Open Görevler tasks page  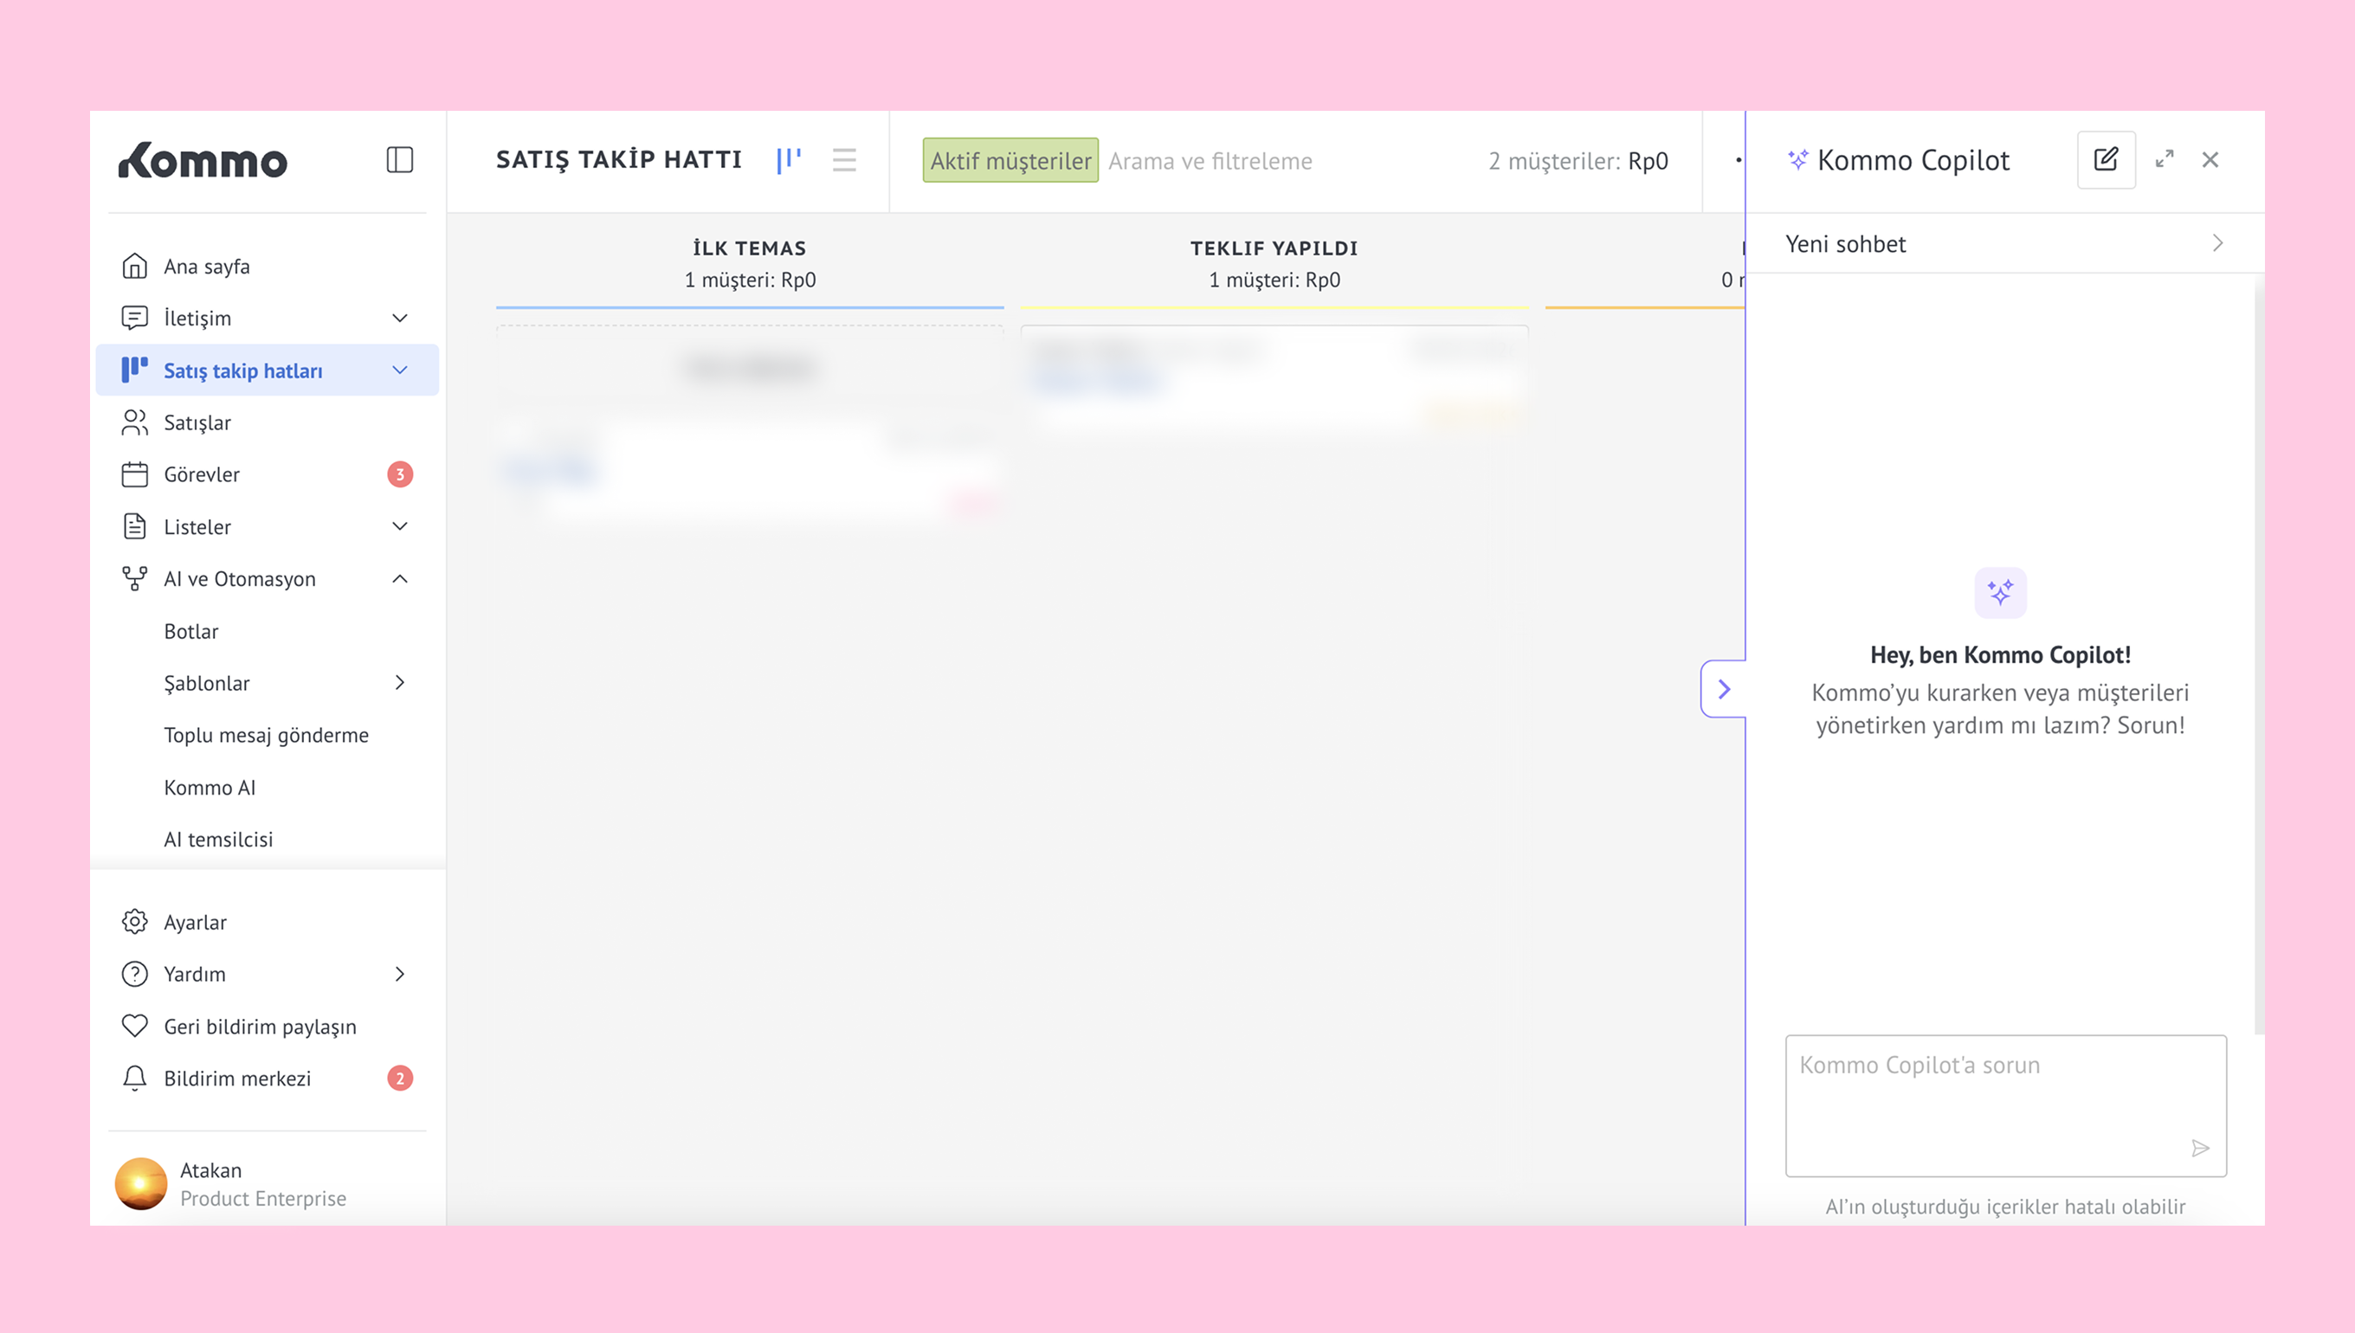(202, 474)
